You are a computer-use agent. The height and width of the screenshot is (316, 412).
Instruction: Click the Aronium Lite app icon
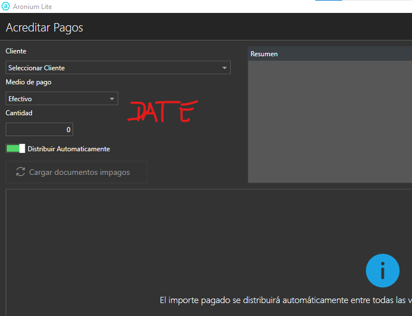point(6,6)
